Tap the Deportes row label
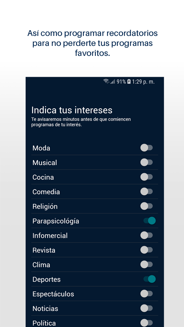184x327 pixels. point(47,279)
